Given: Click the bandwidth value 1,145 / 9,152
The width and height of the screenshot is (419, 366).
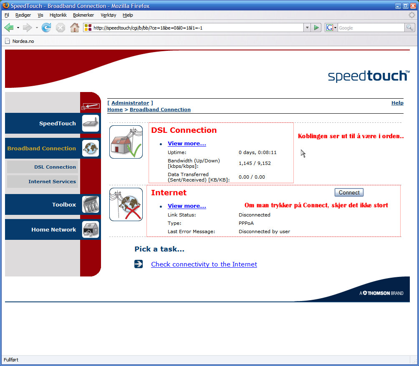Looking at the screenshot, I should tap(255, 163).
